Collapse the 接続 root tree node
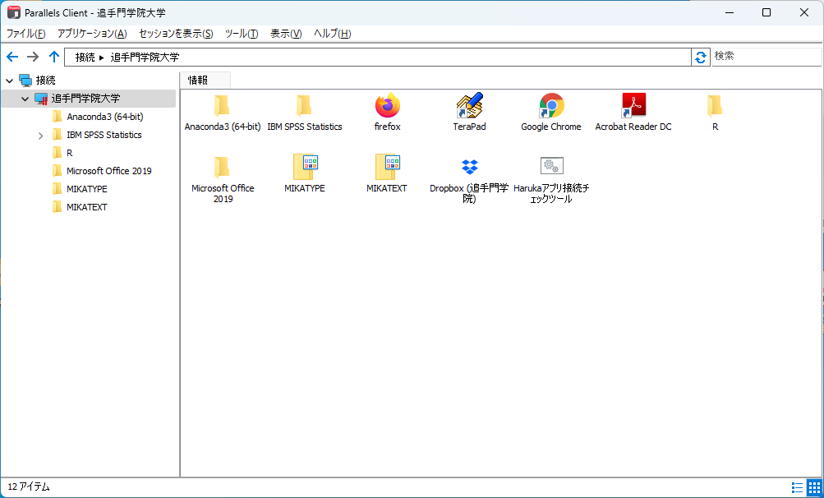824x498 pixels. point(10,81)
